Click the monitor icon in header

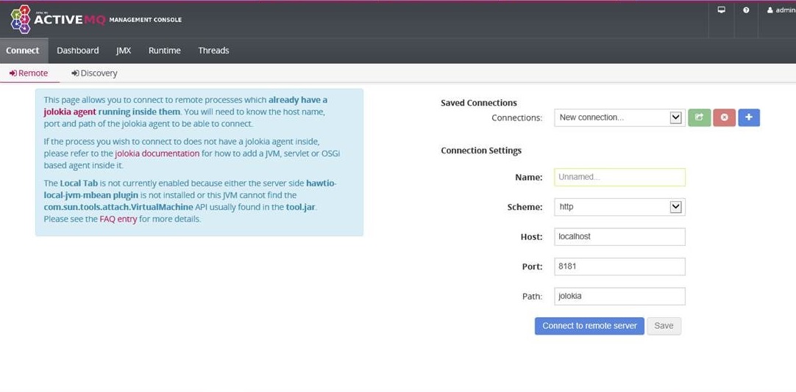pyautogui.click(x=722, y=10)
